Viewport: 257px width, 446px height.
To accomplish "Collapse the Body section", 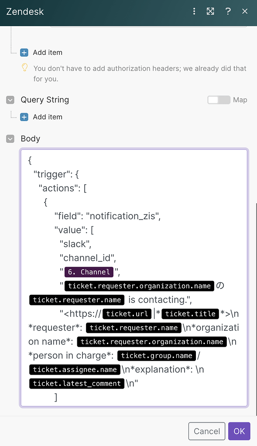I will (10, 139).
